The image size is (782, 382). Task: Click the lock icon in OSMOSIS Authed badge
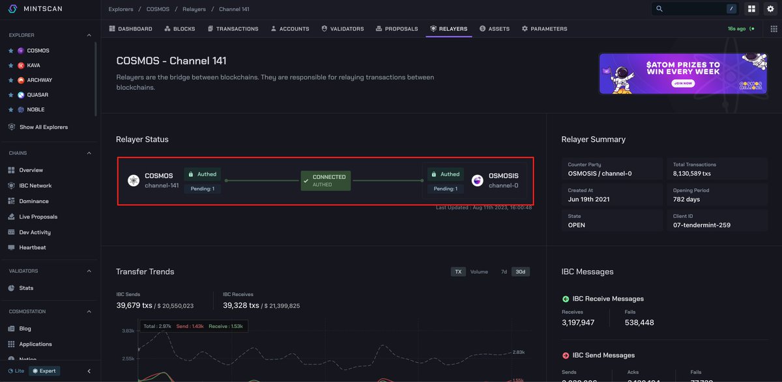[x=433, y=174]
